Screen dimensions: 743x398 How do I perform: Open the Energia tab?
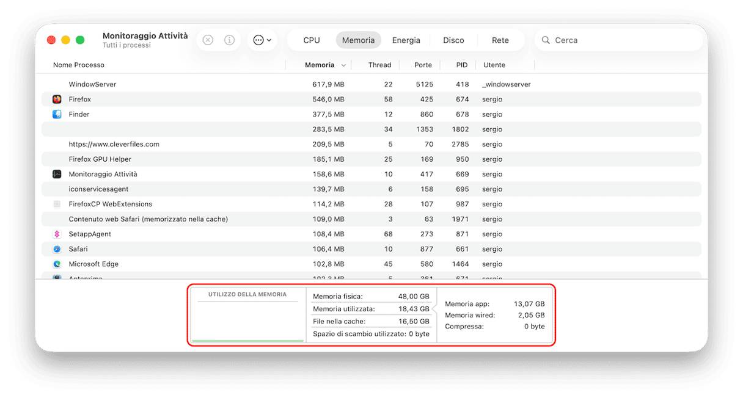point(406,40)
